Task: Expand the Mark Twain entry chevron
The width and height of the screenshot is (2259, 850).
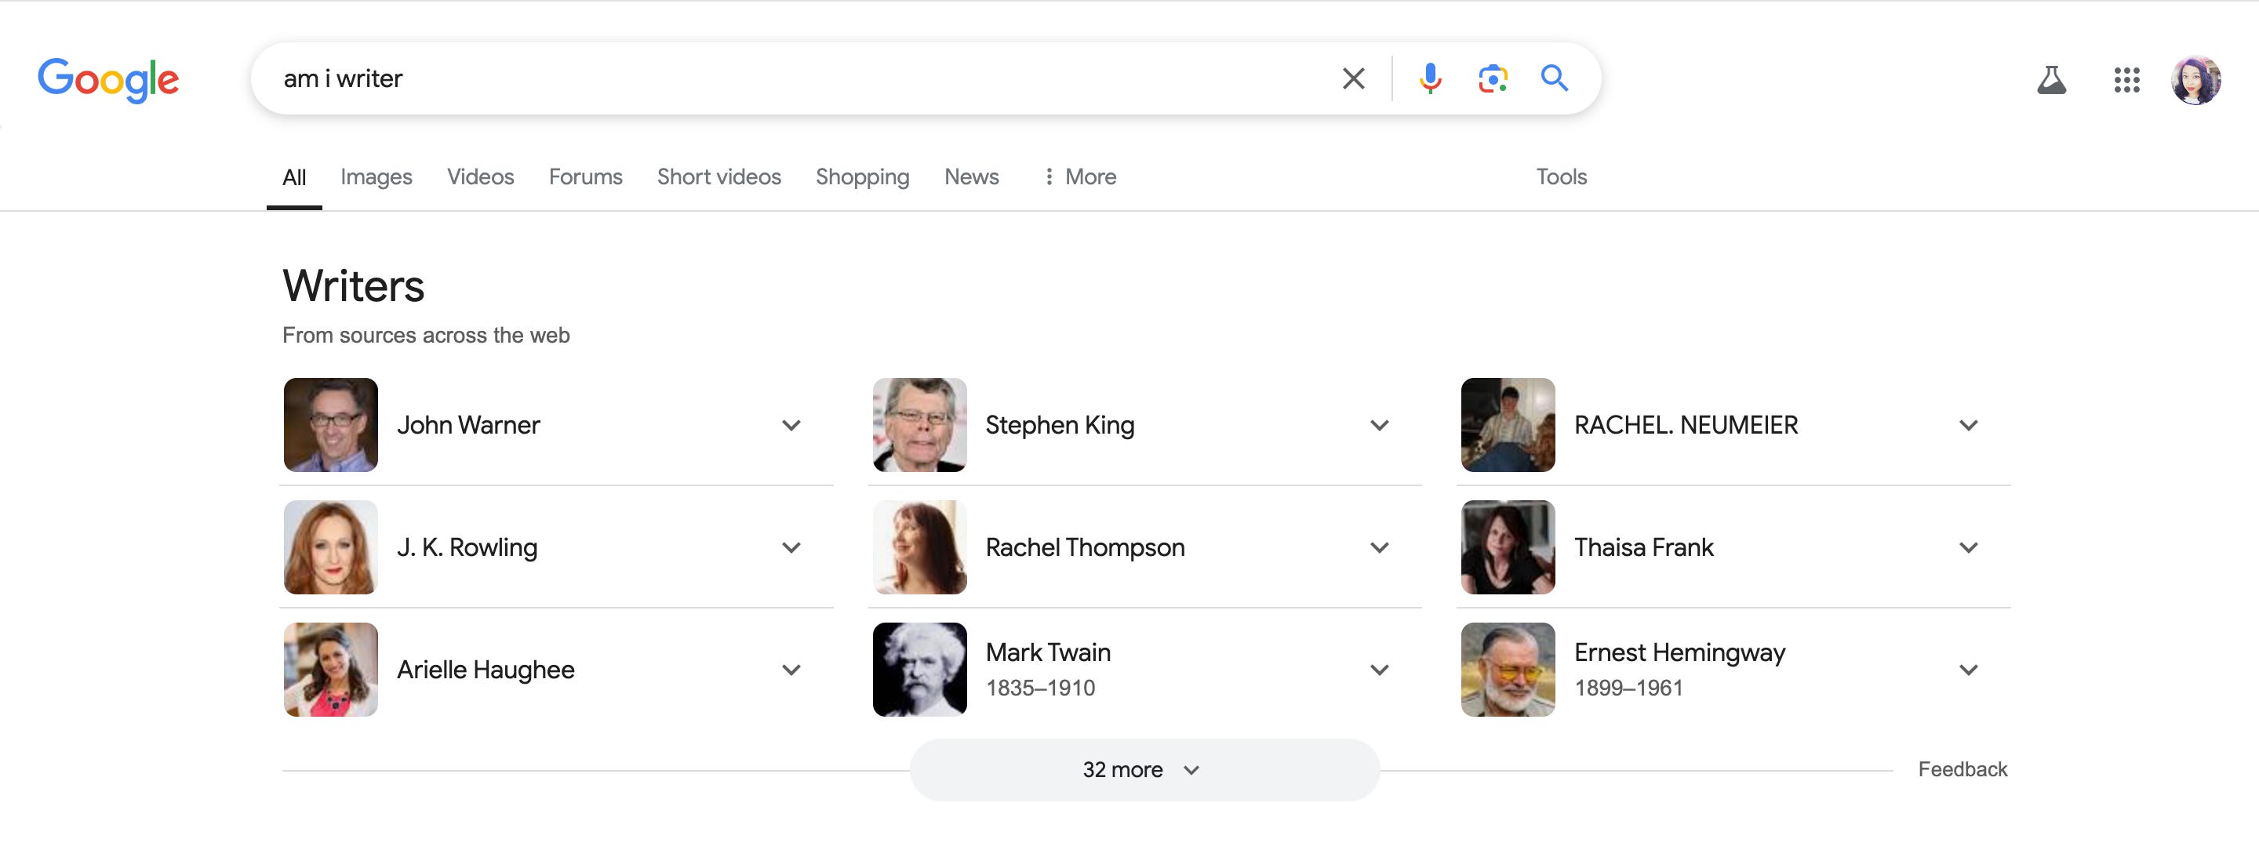Action: pyautogui.click(x=1380, y=670)
